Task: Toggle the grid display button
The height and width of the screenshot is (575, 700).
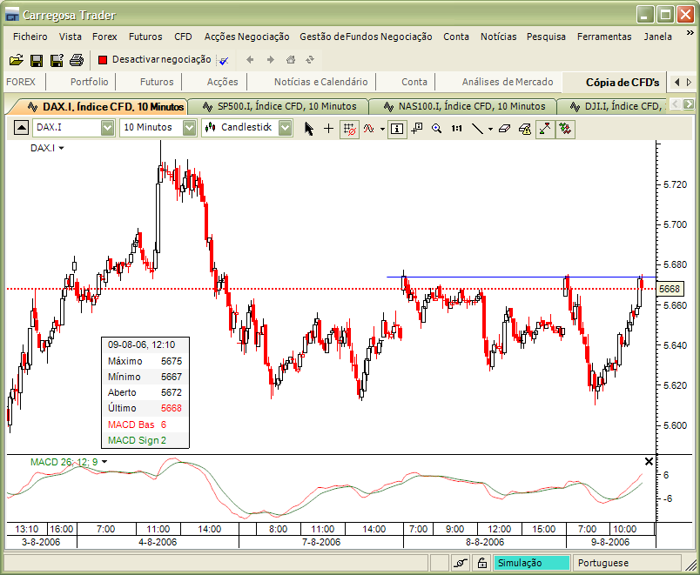Action: tap(349, 128)
